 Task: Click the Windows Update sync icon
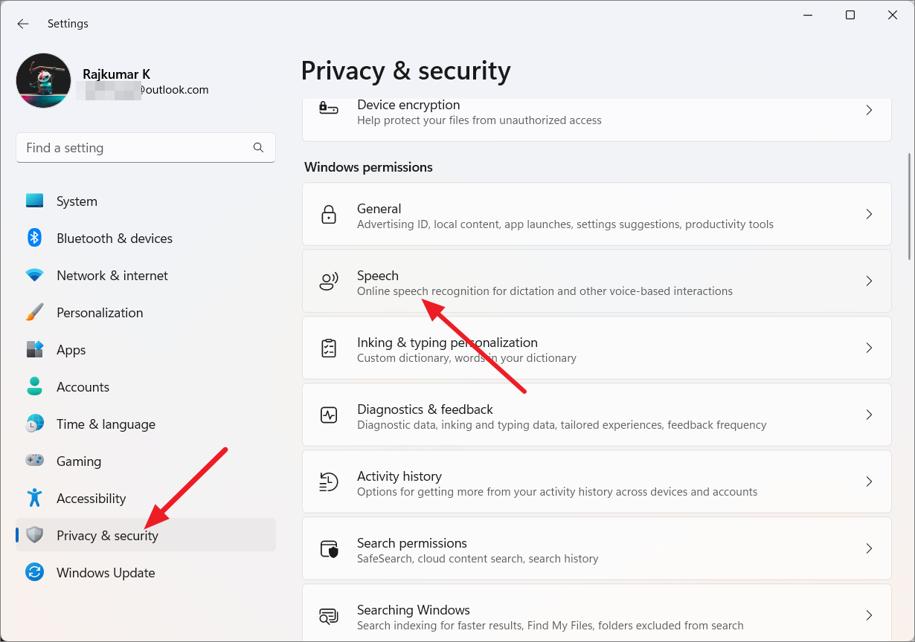[34, 572]
